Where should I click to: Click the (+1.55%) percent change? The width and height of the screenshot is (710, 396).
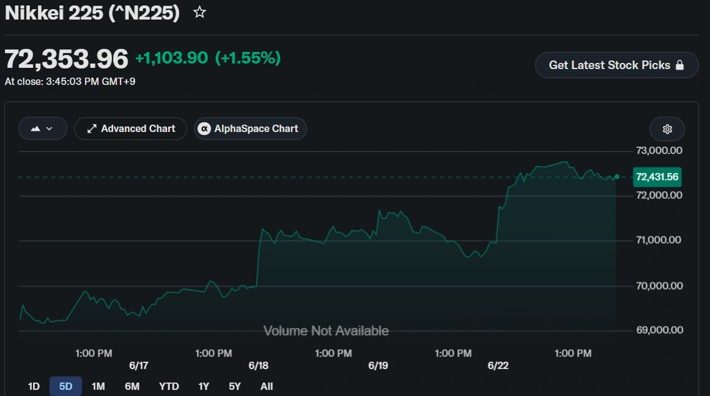coord(248,58)
